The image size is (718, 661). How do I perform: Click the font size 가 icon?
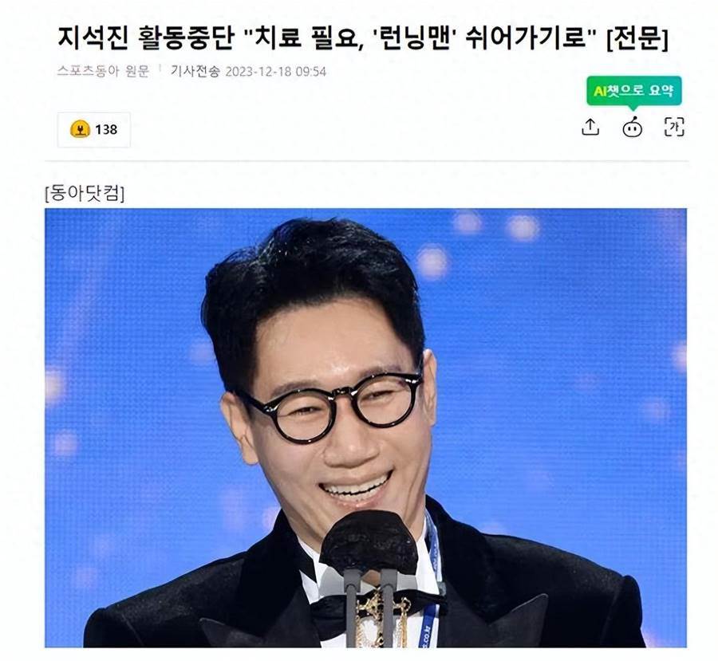[x=674, y=127]
